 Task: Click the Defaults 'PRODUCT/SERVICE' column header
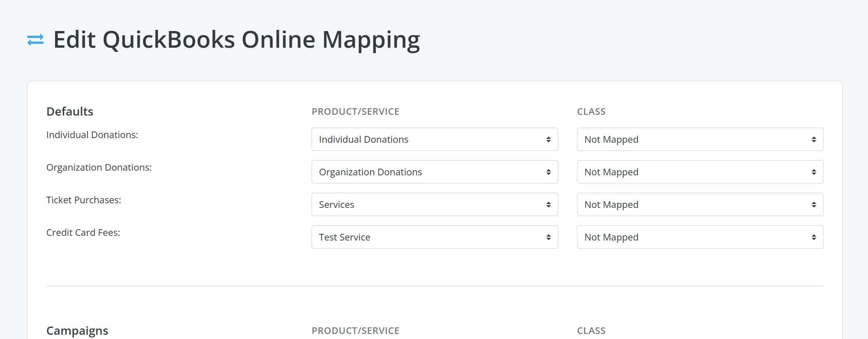[x=356, y=112]
